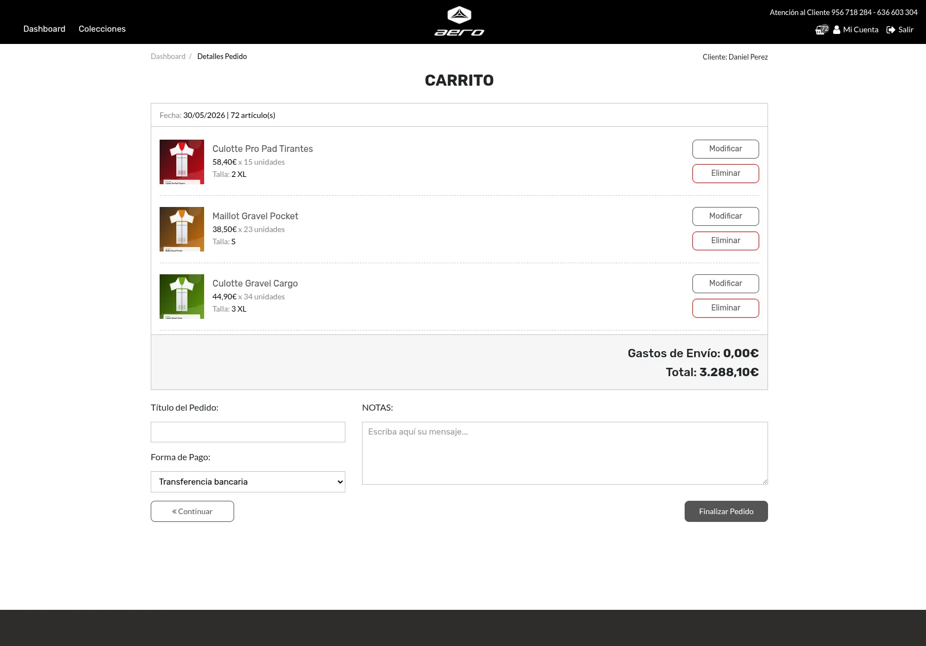Click the Culotte Gravel Cargo product name

[255, 284]
